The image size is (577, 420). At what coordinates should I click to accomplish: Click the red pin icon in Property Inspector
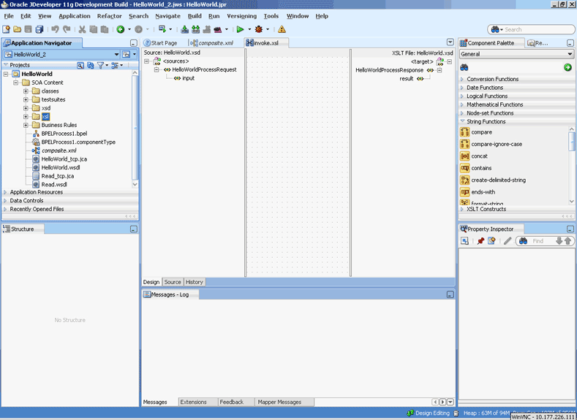(x=480, y=241)
